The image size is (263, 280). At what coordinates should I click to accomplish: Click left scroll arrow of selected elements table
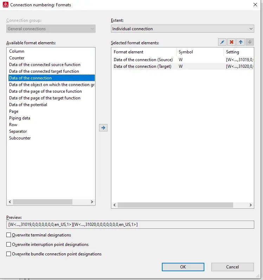tap(114, 205)
